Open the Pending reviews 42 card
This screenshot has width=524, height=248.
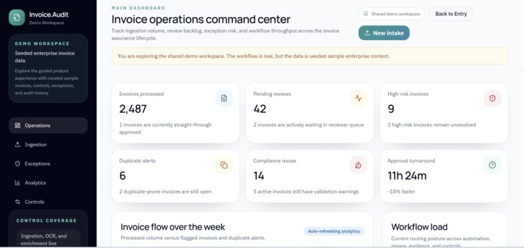pos(310,113)
